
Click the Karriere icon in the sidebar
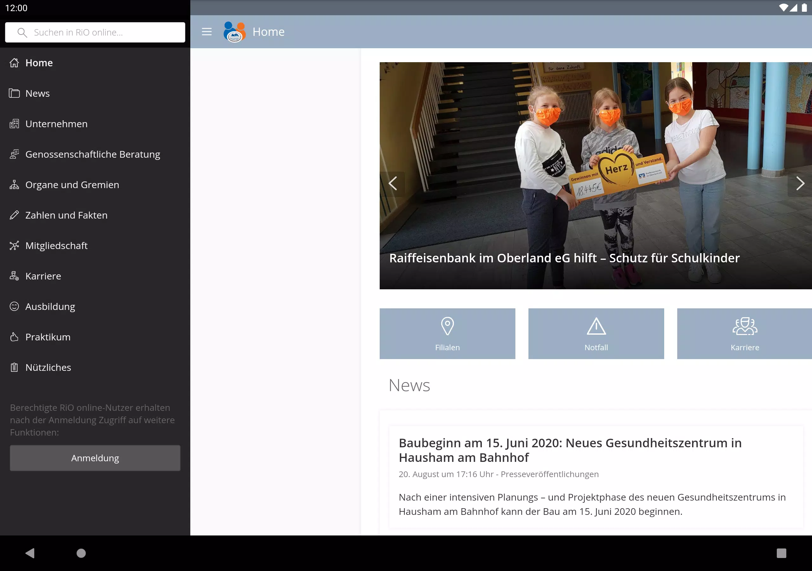click(14, 276)
